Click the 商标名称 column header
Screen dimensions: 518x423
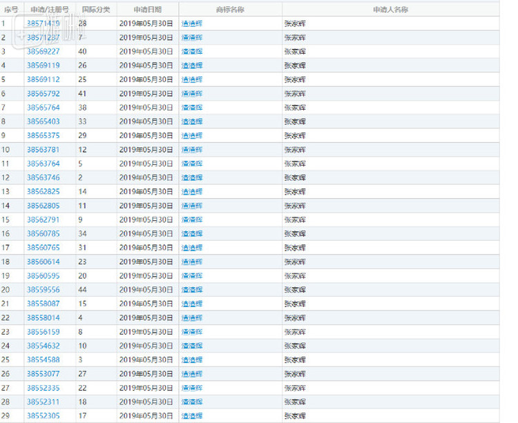pyautogui.click(x=230, y=10)
